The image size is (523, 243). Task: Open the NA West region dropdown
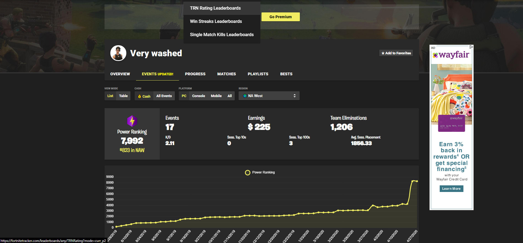point(269,96)
